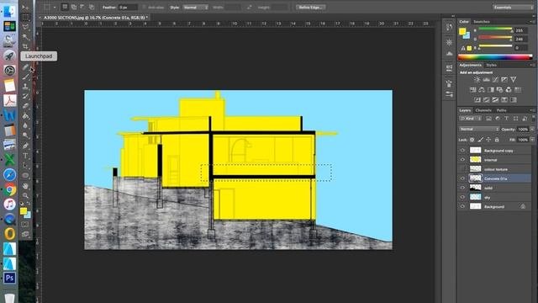
Task: Add a Curves adjustment
Action: point(495,79)
